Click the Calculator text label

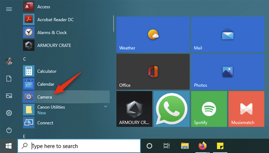coord(47,71)
